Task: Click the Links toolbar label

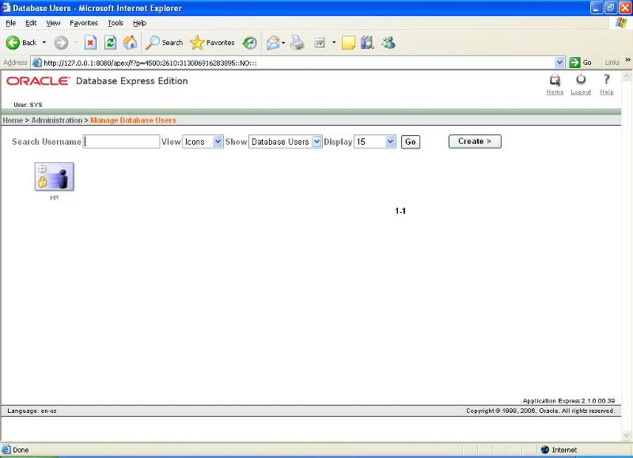Action: coord(612,62)
